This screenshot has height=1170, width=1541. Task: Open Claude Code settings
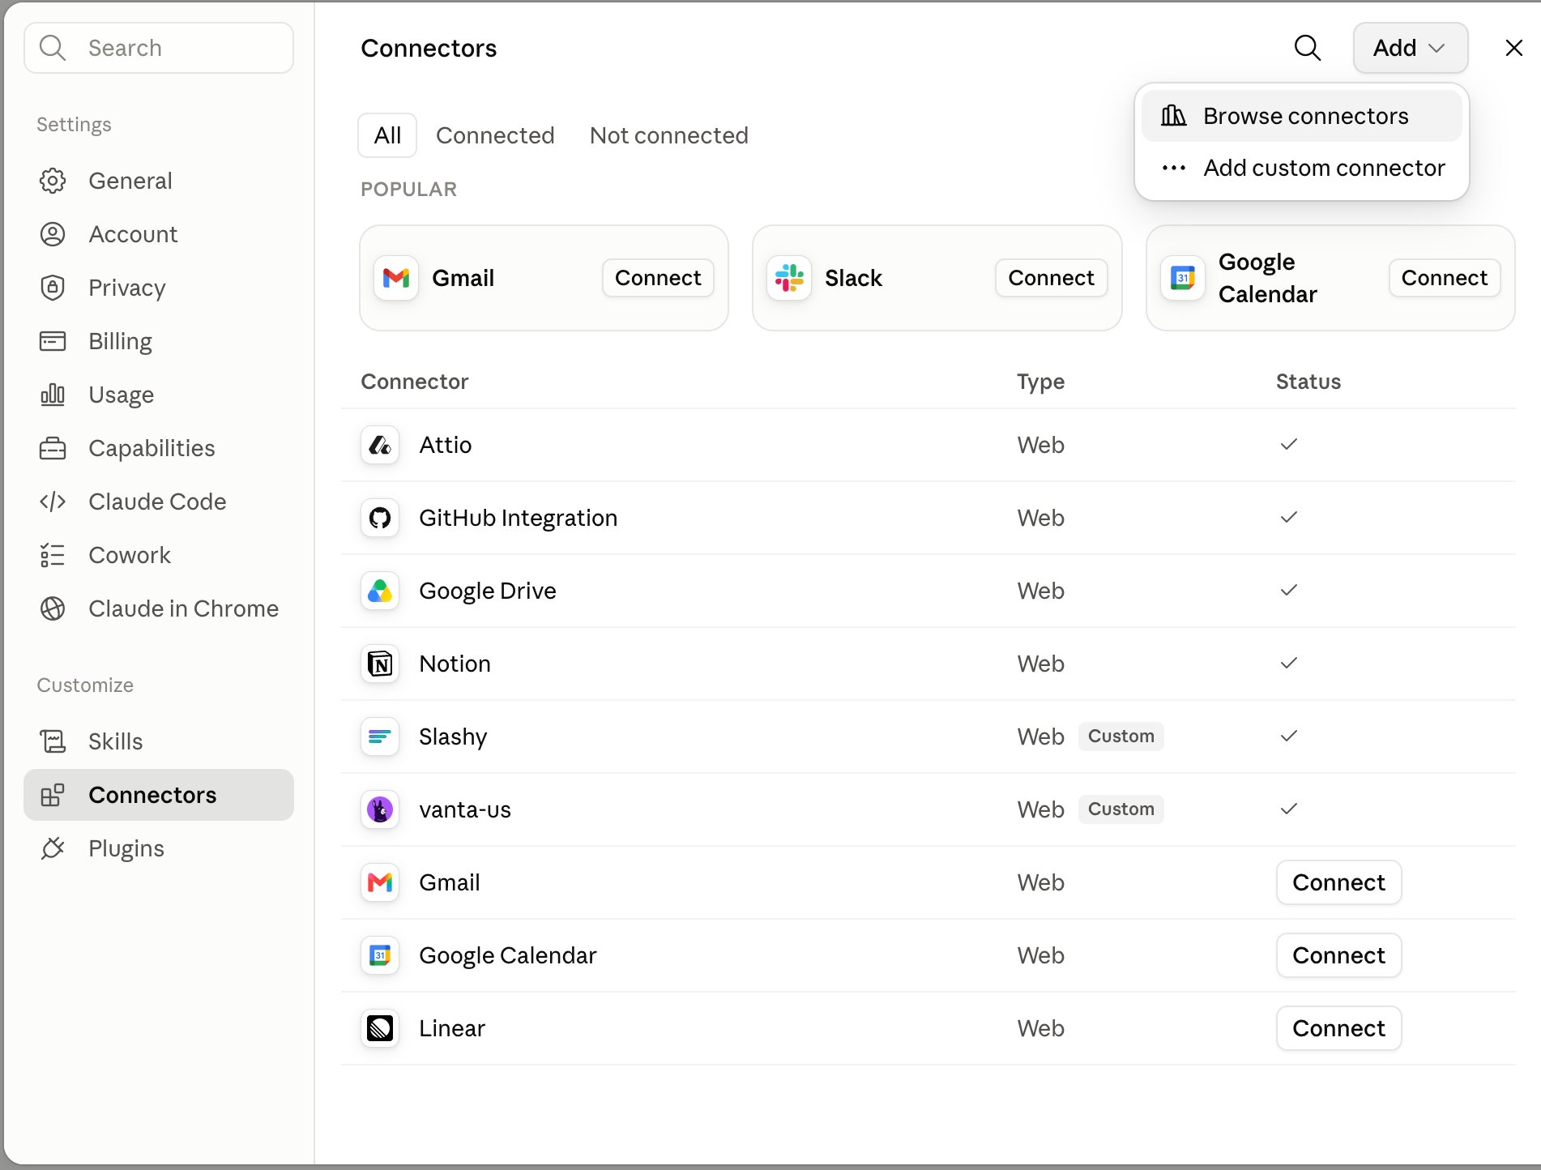click(x=159, y=502)
